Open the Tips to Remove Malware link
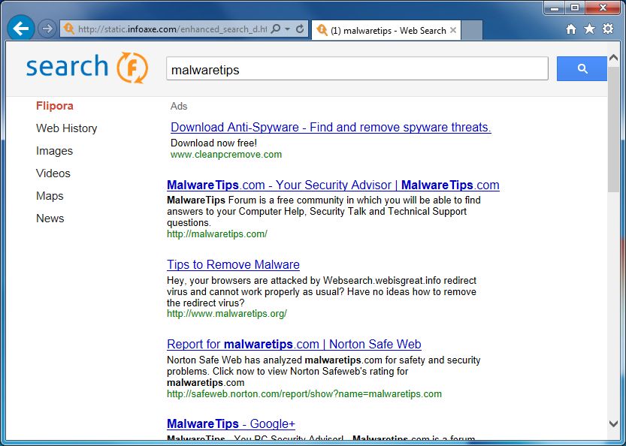 pyautogui.click(x=233, y=264)
